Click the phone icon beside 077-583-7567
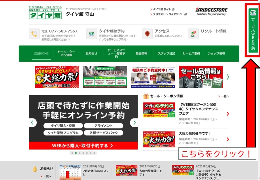Screen dimensions: 260x180 (34, 34)
